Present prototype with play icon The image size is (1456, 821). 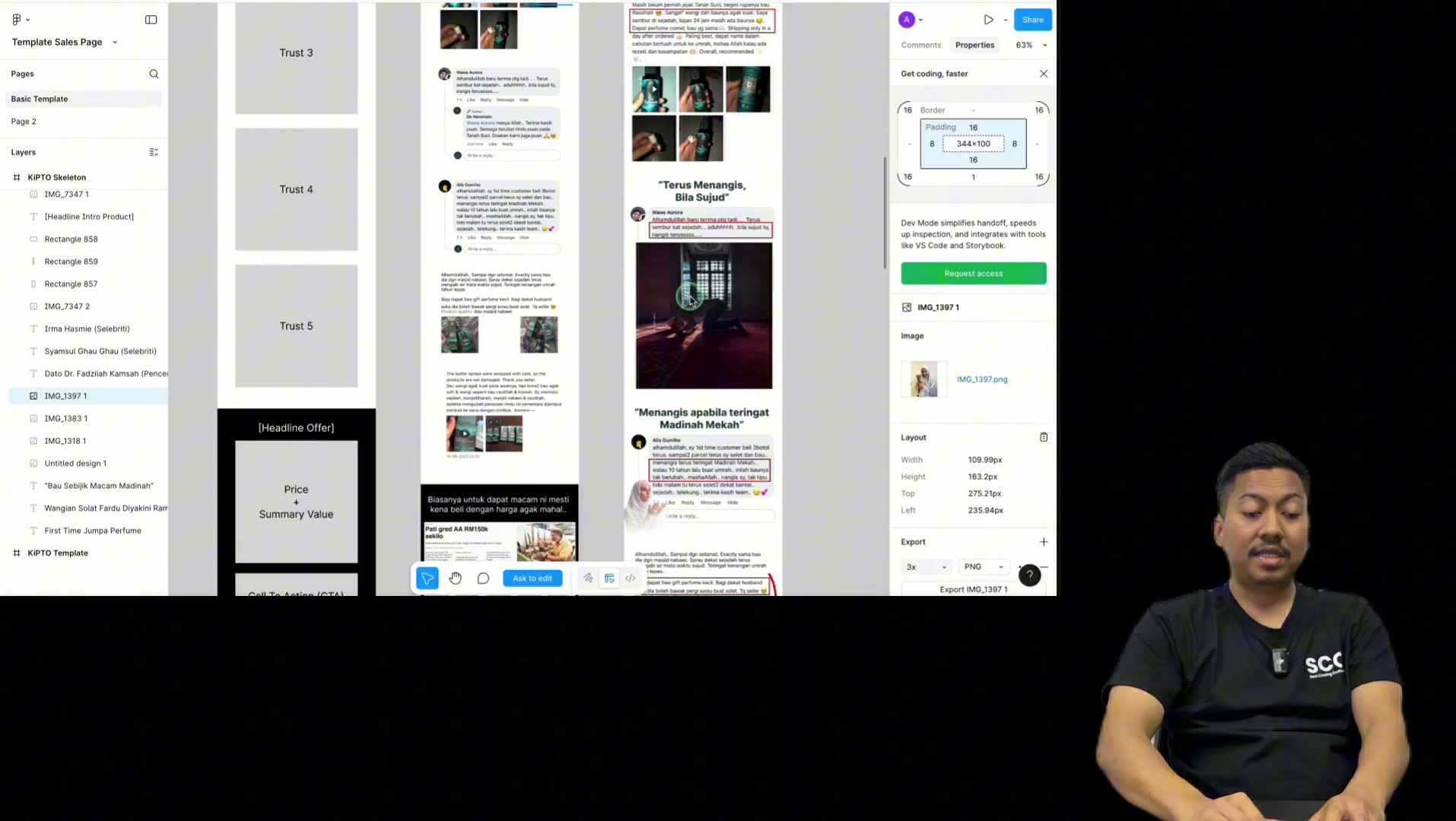click(988, 20)
